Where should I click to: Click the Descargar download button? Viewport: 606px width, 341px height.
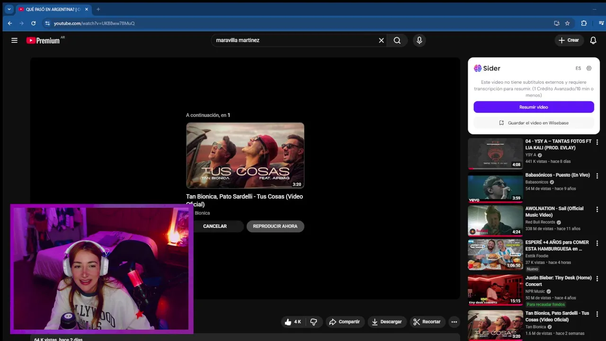pyautogui.click(x=386, y=322)
